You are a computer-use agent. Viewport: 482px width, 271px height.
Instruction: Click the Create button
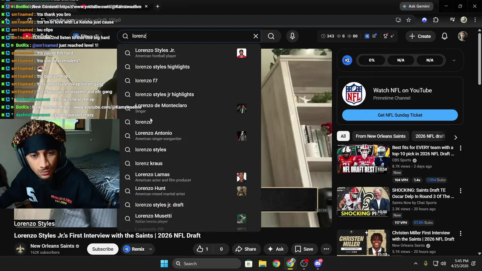(x=420, y=36)
